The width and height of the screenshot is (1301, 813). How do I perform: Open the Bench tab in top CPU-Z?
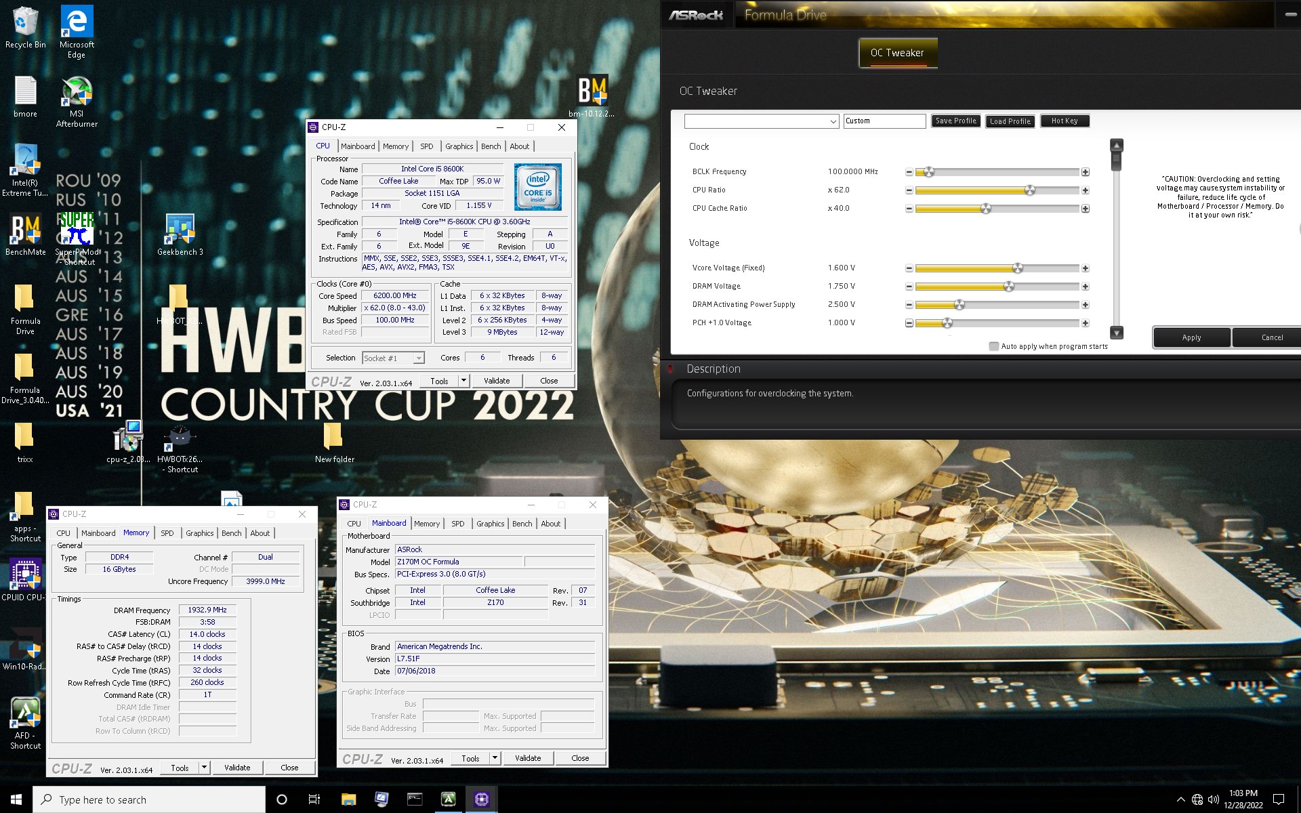[x=491, y=146]
